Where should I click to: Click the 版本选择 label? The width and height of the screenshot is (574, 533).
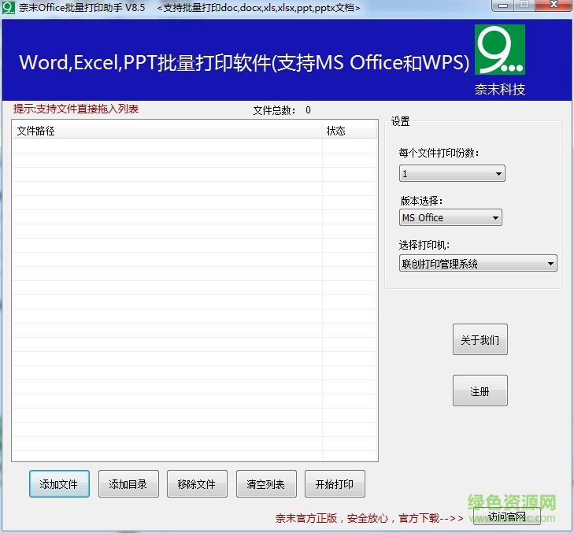[421, 201]
